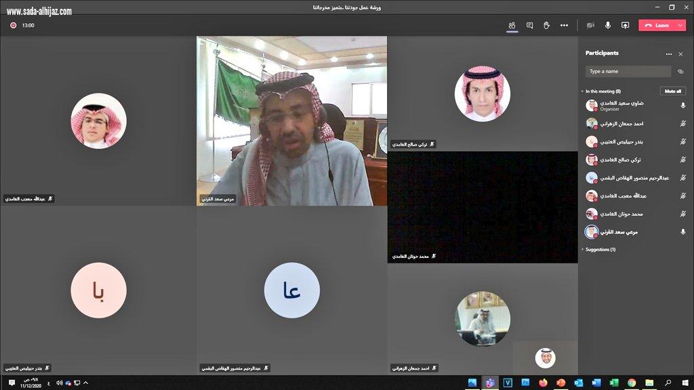
Task: Open the meeting chat conversation icon
Action: point(529,25)
